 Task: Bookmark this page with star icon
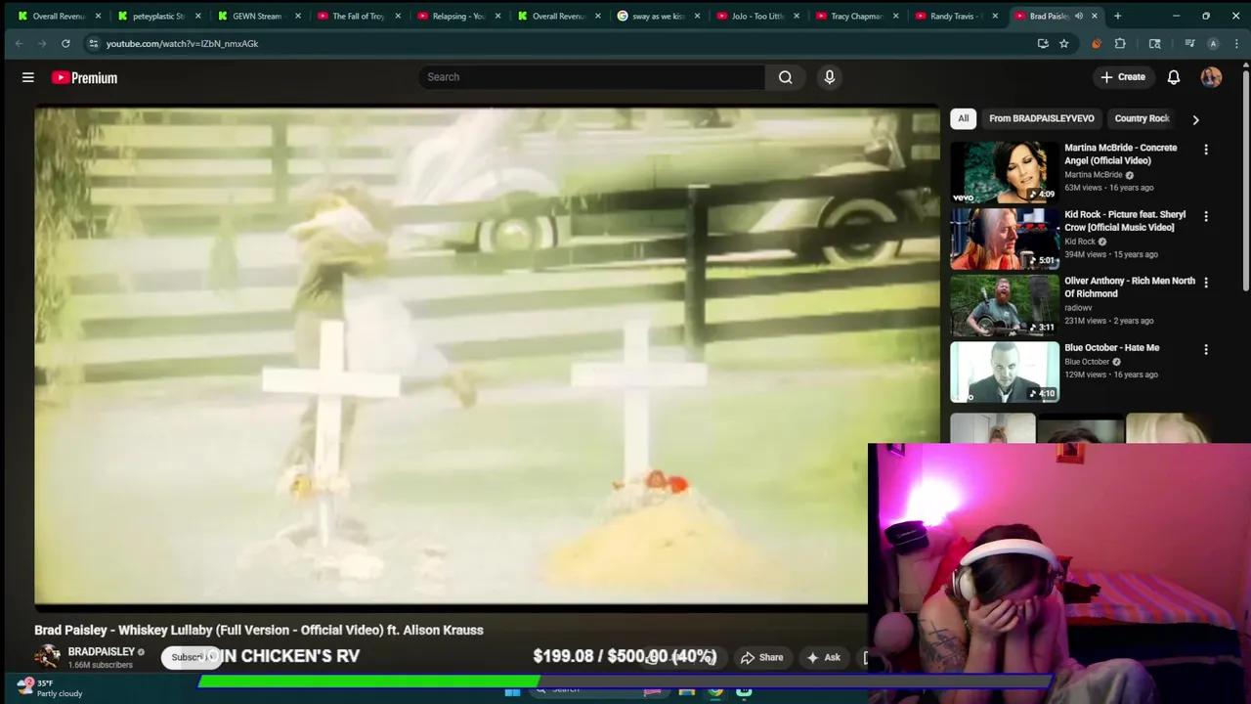[x=1063, y=43]
